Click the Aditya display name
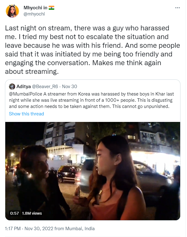Screen dimensions: 187x237 pos(24,87)
